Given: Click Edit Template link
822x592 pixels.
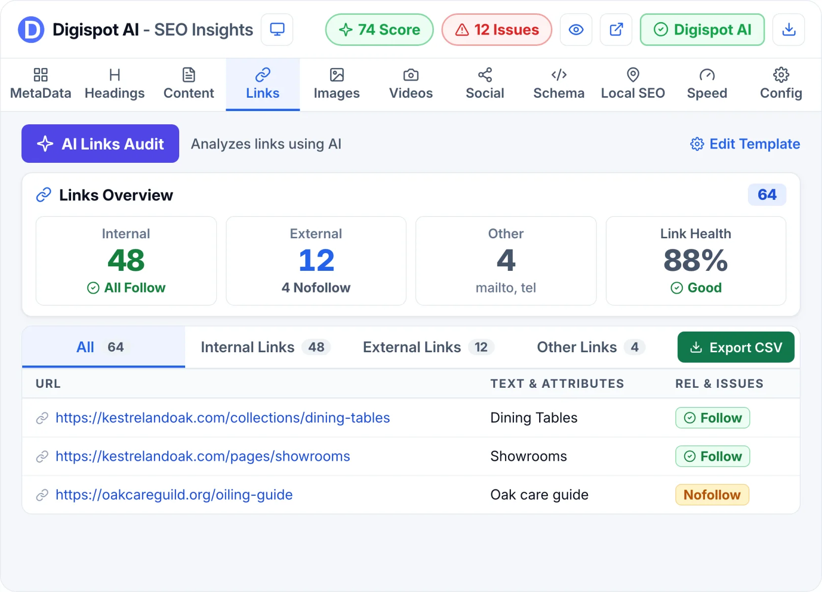Looking at the screenshot, I should coord(745,144).
